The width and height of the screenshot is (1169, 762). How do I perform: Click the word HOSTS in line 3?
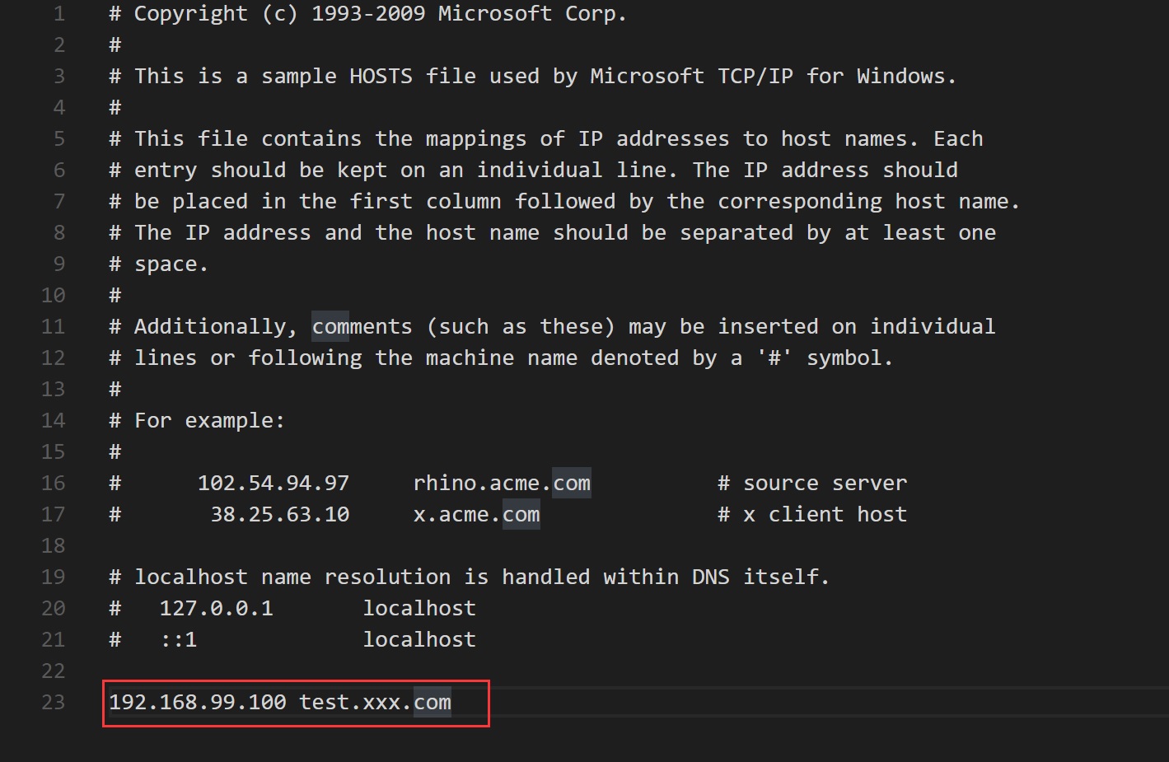(381, 77)
